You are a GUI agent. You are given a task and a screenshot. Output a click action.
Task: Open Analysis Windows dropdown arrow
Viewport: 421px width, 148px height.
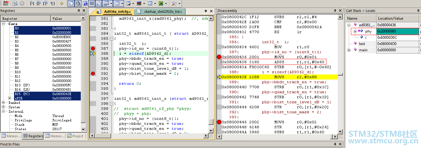144,3
